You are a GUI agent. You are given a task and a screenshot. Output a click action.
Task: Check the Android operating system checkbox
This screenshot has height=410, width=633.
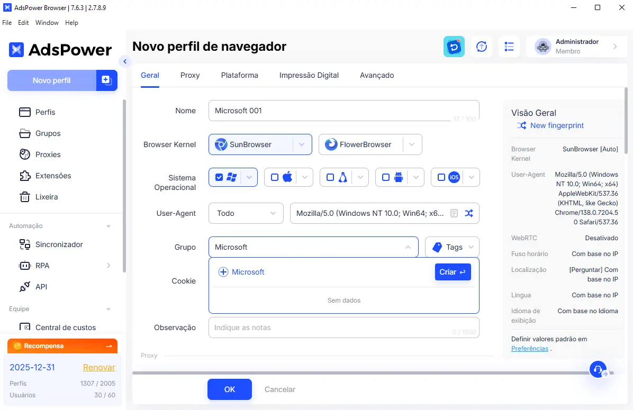click(x=385, y=177)
